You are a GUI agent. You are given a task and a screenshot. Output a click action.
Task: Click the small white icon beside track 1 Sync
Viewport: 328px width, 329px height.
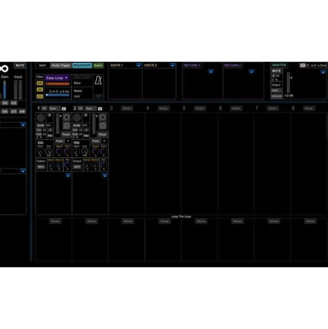[64, 109]
